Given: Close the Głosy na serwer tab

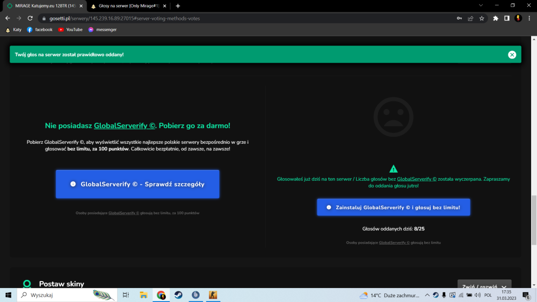Looking at the screenshot, I should (165, 6).
